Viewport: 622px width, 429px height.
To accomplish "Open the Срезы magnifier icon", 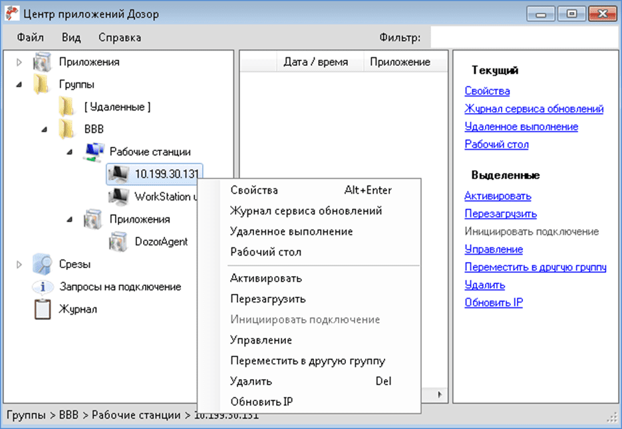I will (x=41, y=264).
